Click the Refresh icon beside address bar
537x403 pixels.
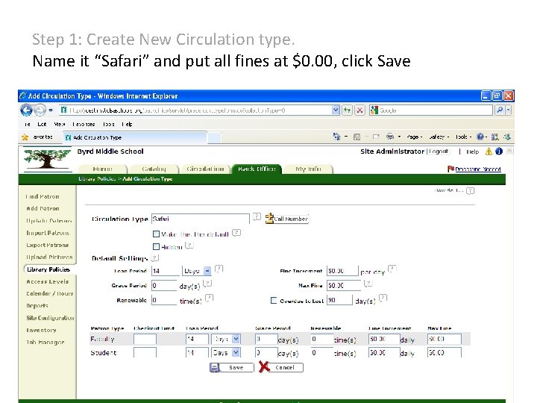[347, 110]
